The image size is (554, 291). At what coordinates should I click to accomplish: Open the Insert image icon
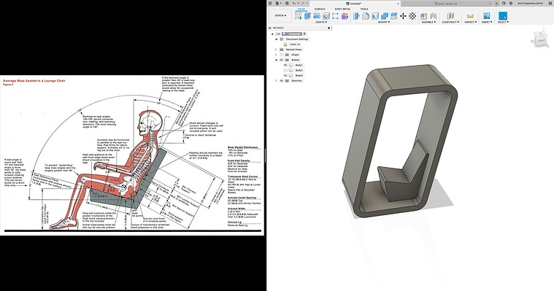click(487, 16)
